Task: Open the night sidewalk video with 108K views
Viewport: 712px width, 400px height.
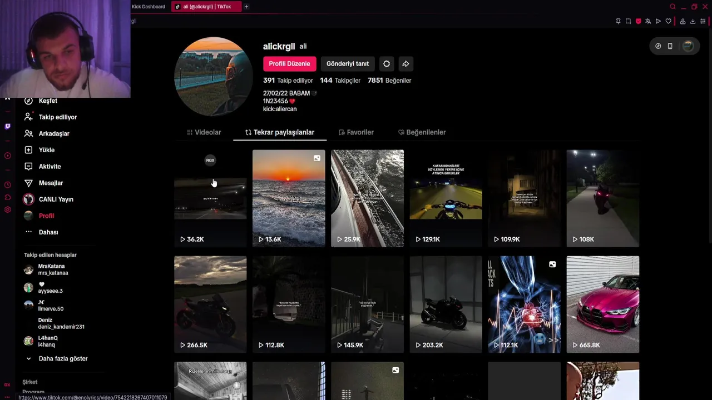Action: tap(603, 198)
